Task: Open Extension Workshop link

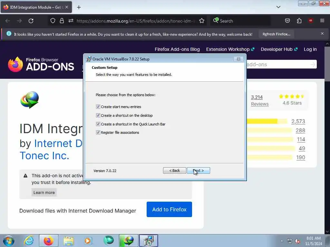Action: (230, 49)
